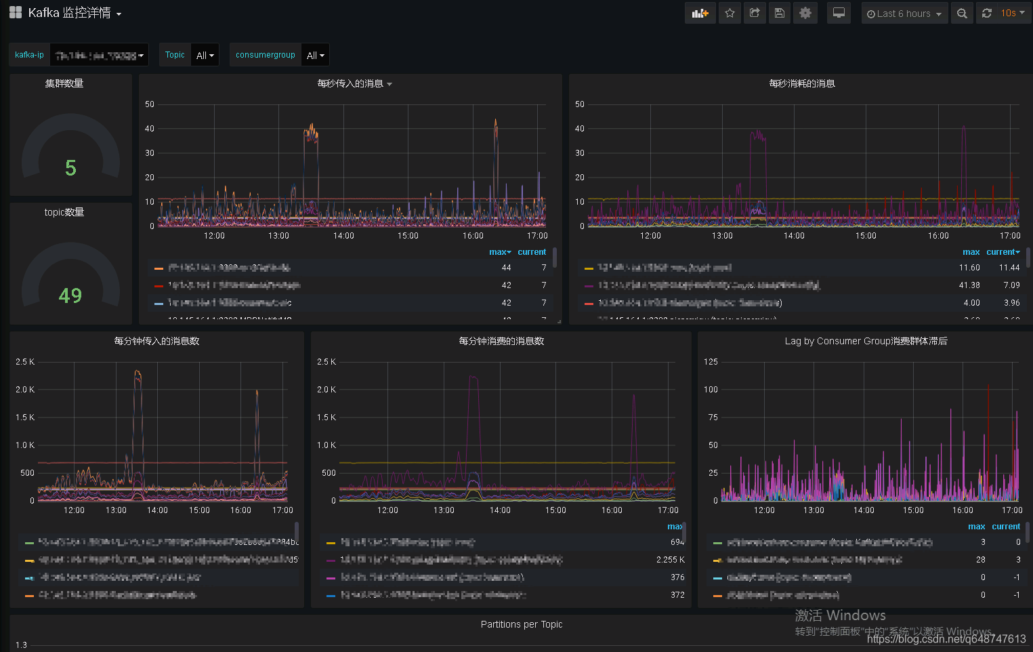Click the blue swatch of the 372 series
This screenshot has width=1033, height=652.
pyautogui.click(x=331, y=595)
